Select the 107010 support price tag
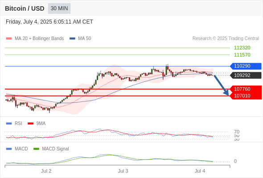263x178 pixels. click(x=246, y=96)
